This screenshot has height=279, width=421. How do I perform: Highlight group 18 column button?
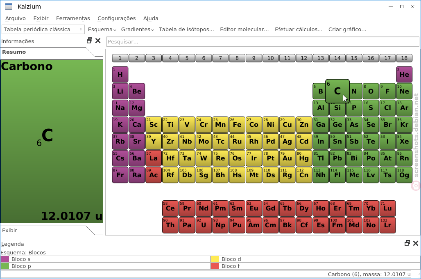pyautogui.click(x=404, y=58)
